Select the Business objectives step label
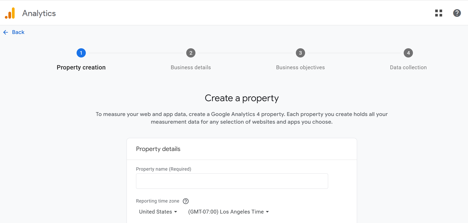 (300, 67)
